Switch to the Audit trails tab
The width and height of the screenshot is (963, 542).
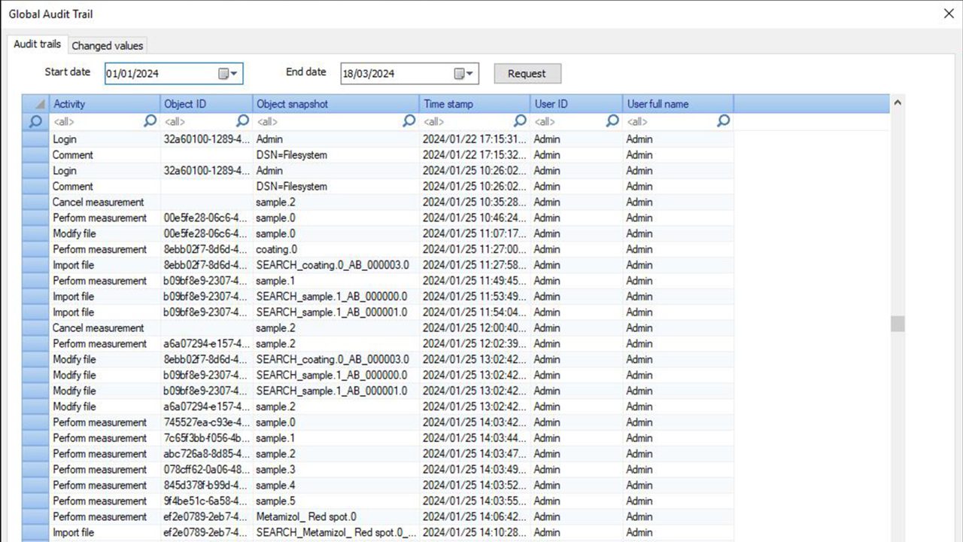click(37, 44)
